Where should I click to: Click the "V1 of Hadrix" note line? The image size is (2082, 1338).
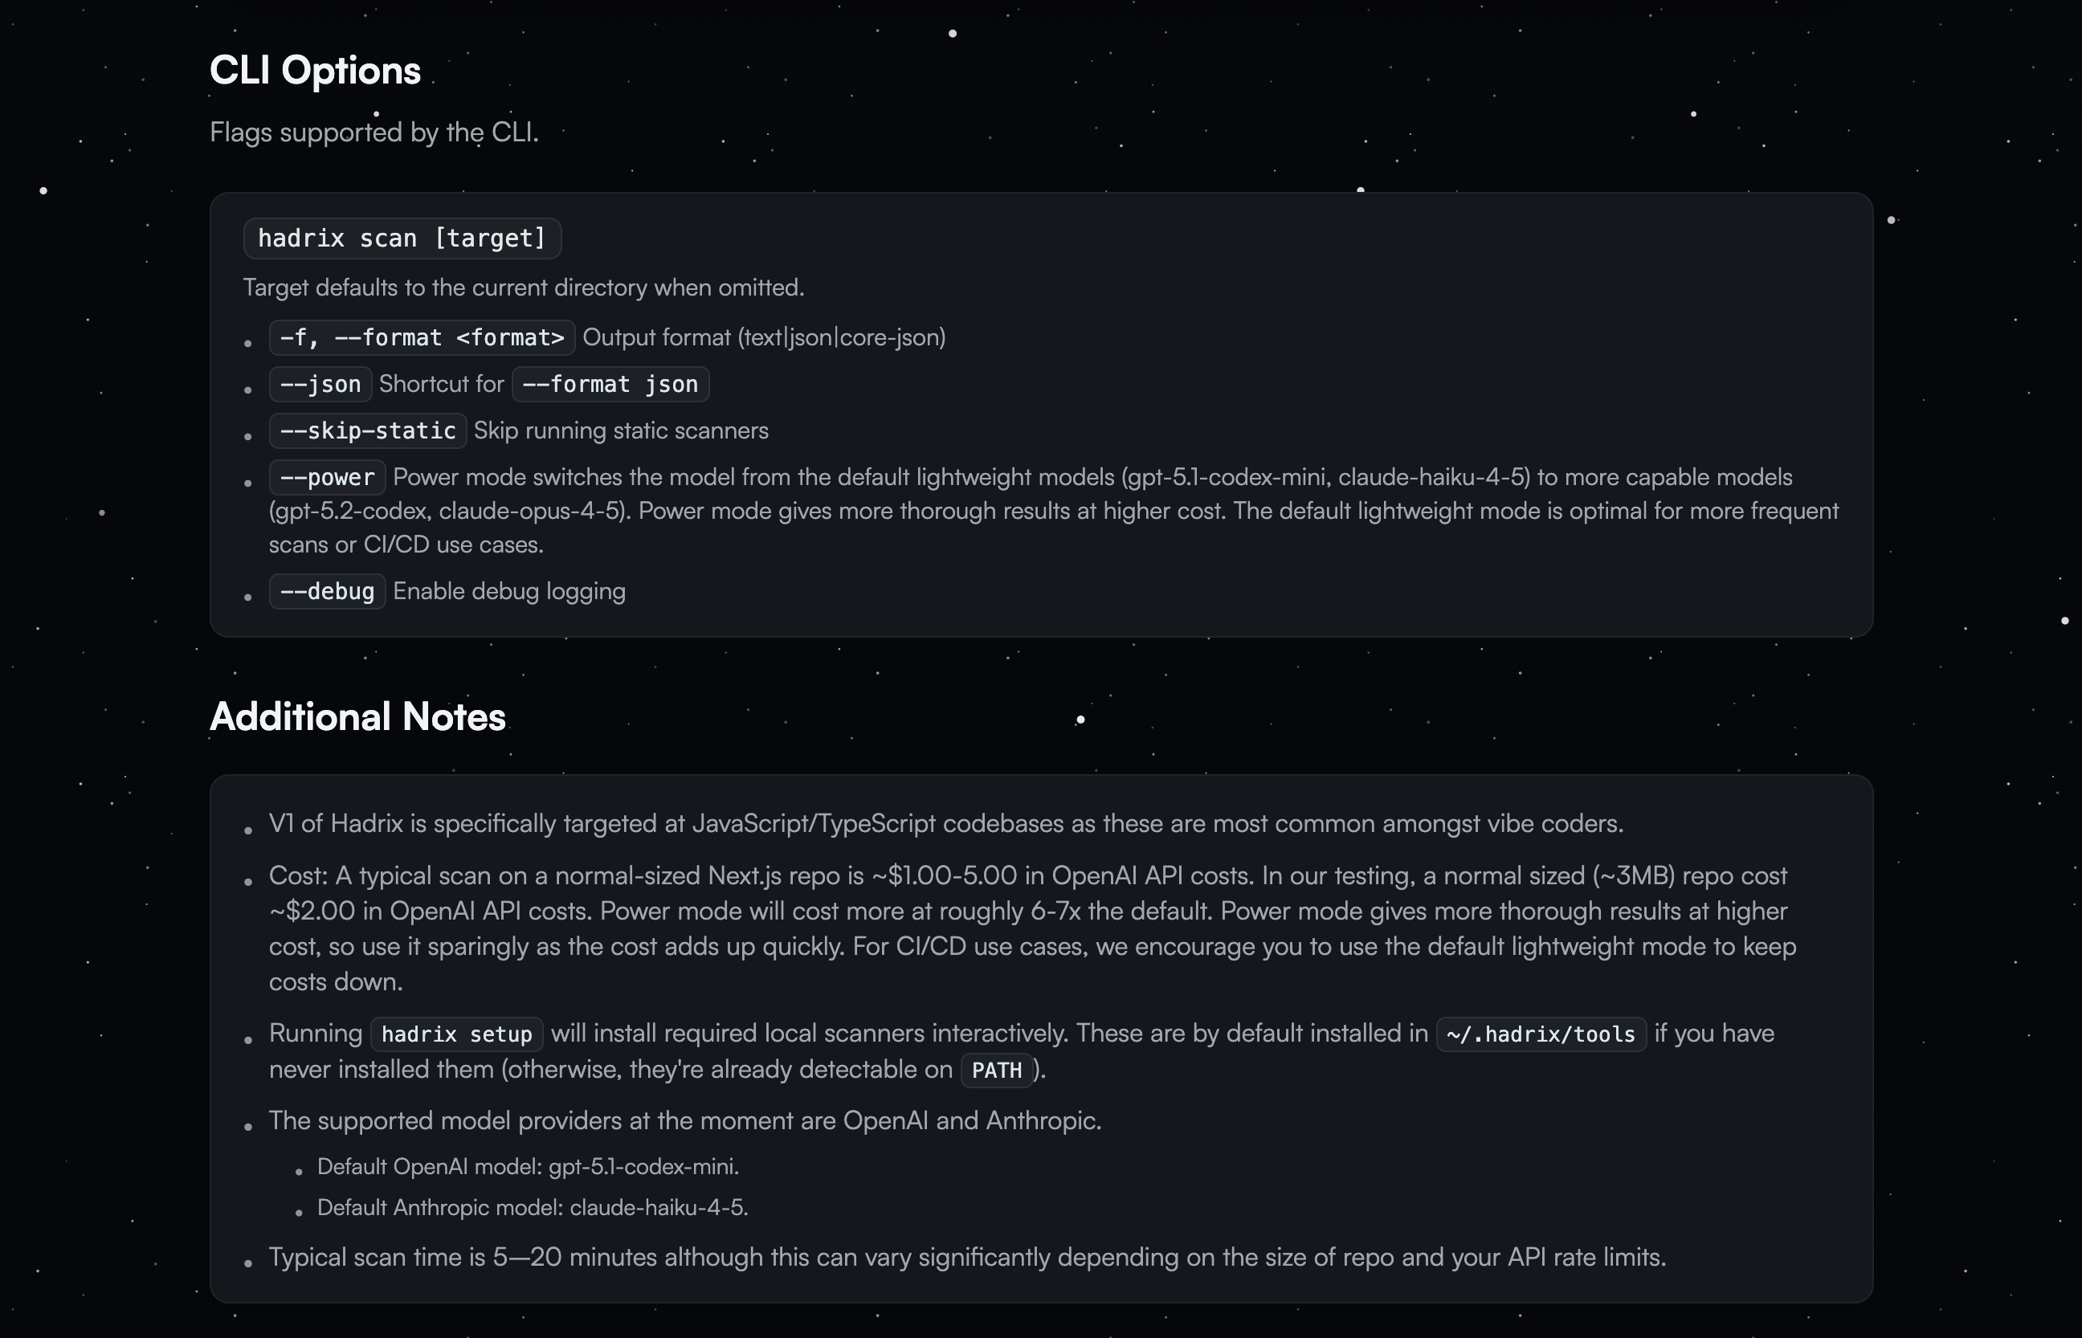coord(945,824)
